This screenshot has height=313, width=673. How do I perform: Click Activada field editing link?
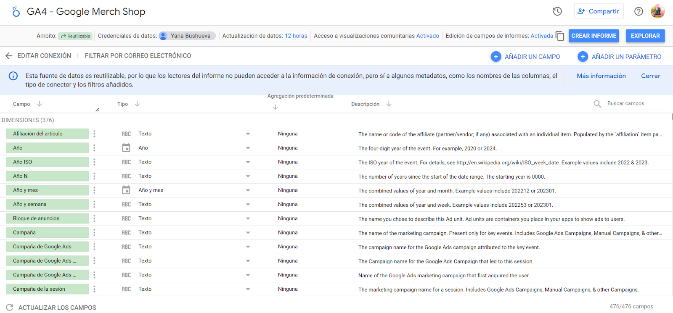(542, 36)
